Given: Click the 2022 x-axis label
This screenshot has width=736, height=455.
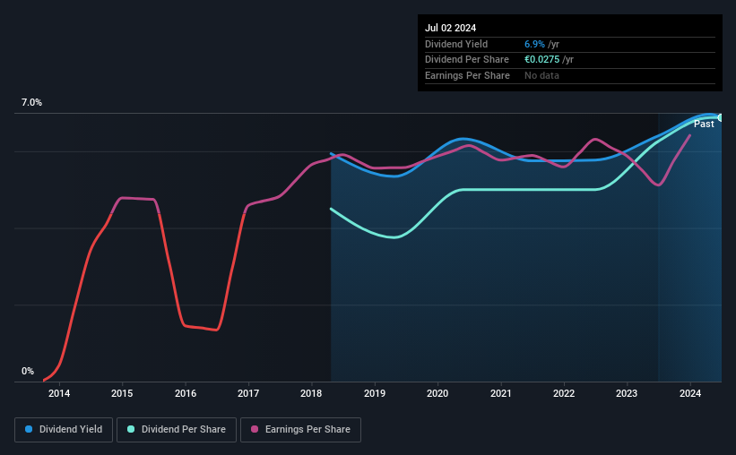Looking at the screenshot, I should [x=564, y=393].
